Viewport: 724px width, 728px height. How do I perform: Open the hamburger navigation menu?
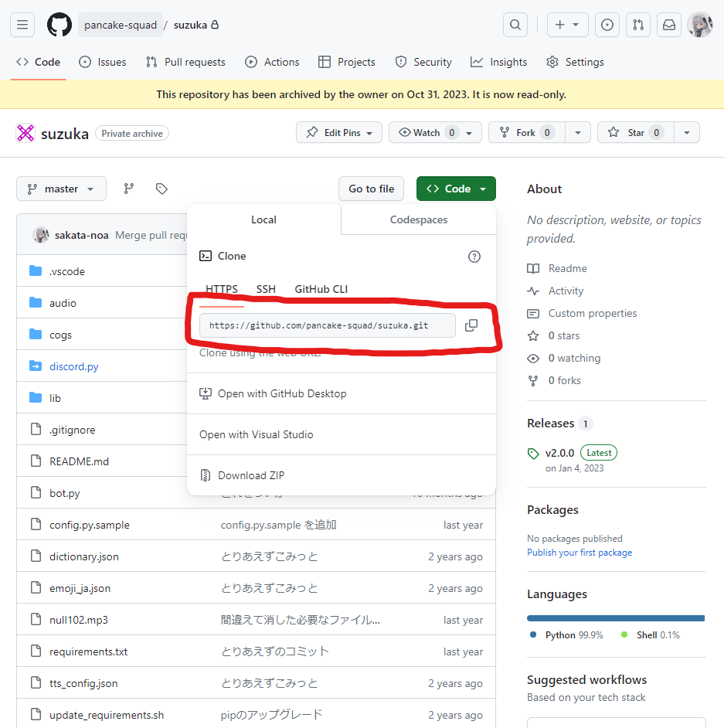click(22, 25)
